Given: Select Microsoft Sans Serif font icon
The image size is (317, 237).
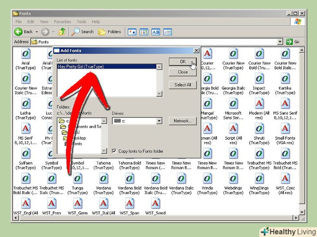Looking at the screenshot, I should pos(233,104).
